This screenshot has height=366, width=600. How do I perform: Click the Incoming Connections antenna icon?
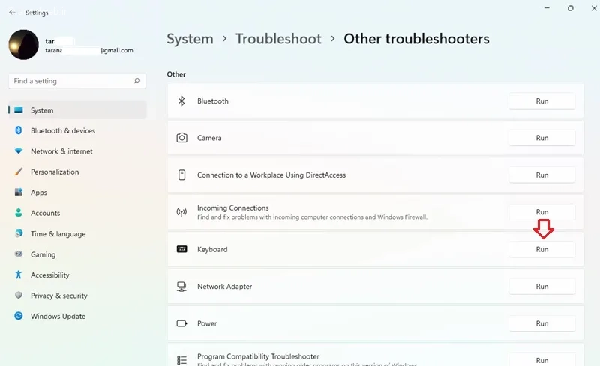[181, 212]
